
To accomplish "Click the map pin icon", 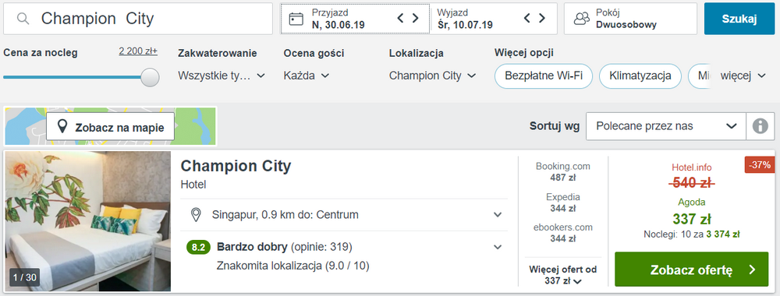I will (x=62, y=127).
